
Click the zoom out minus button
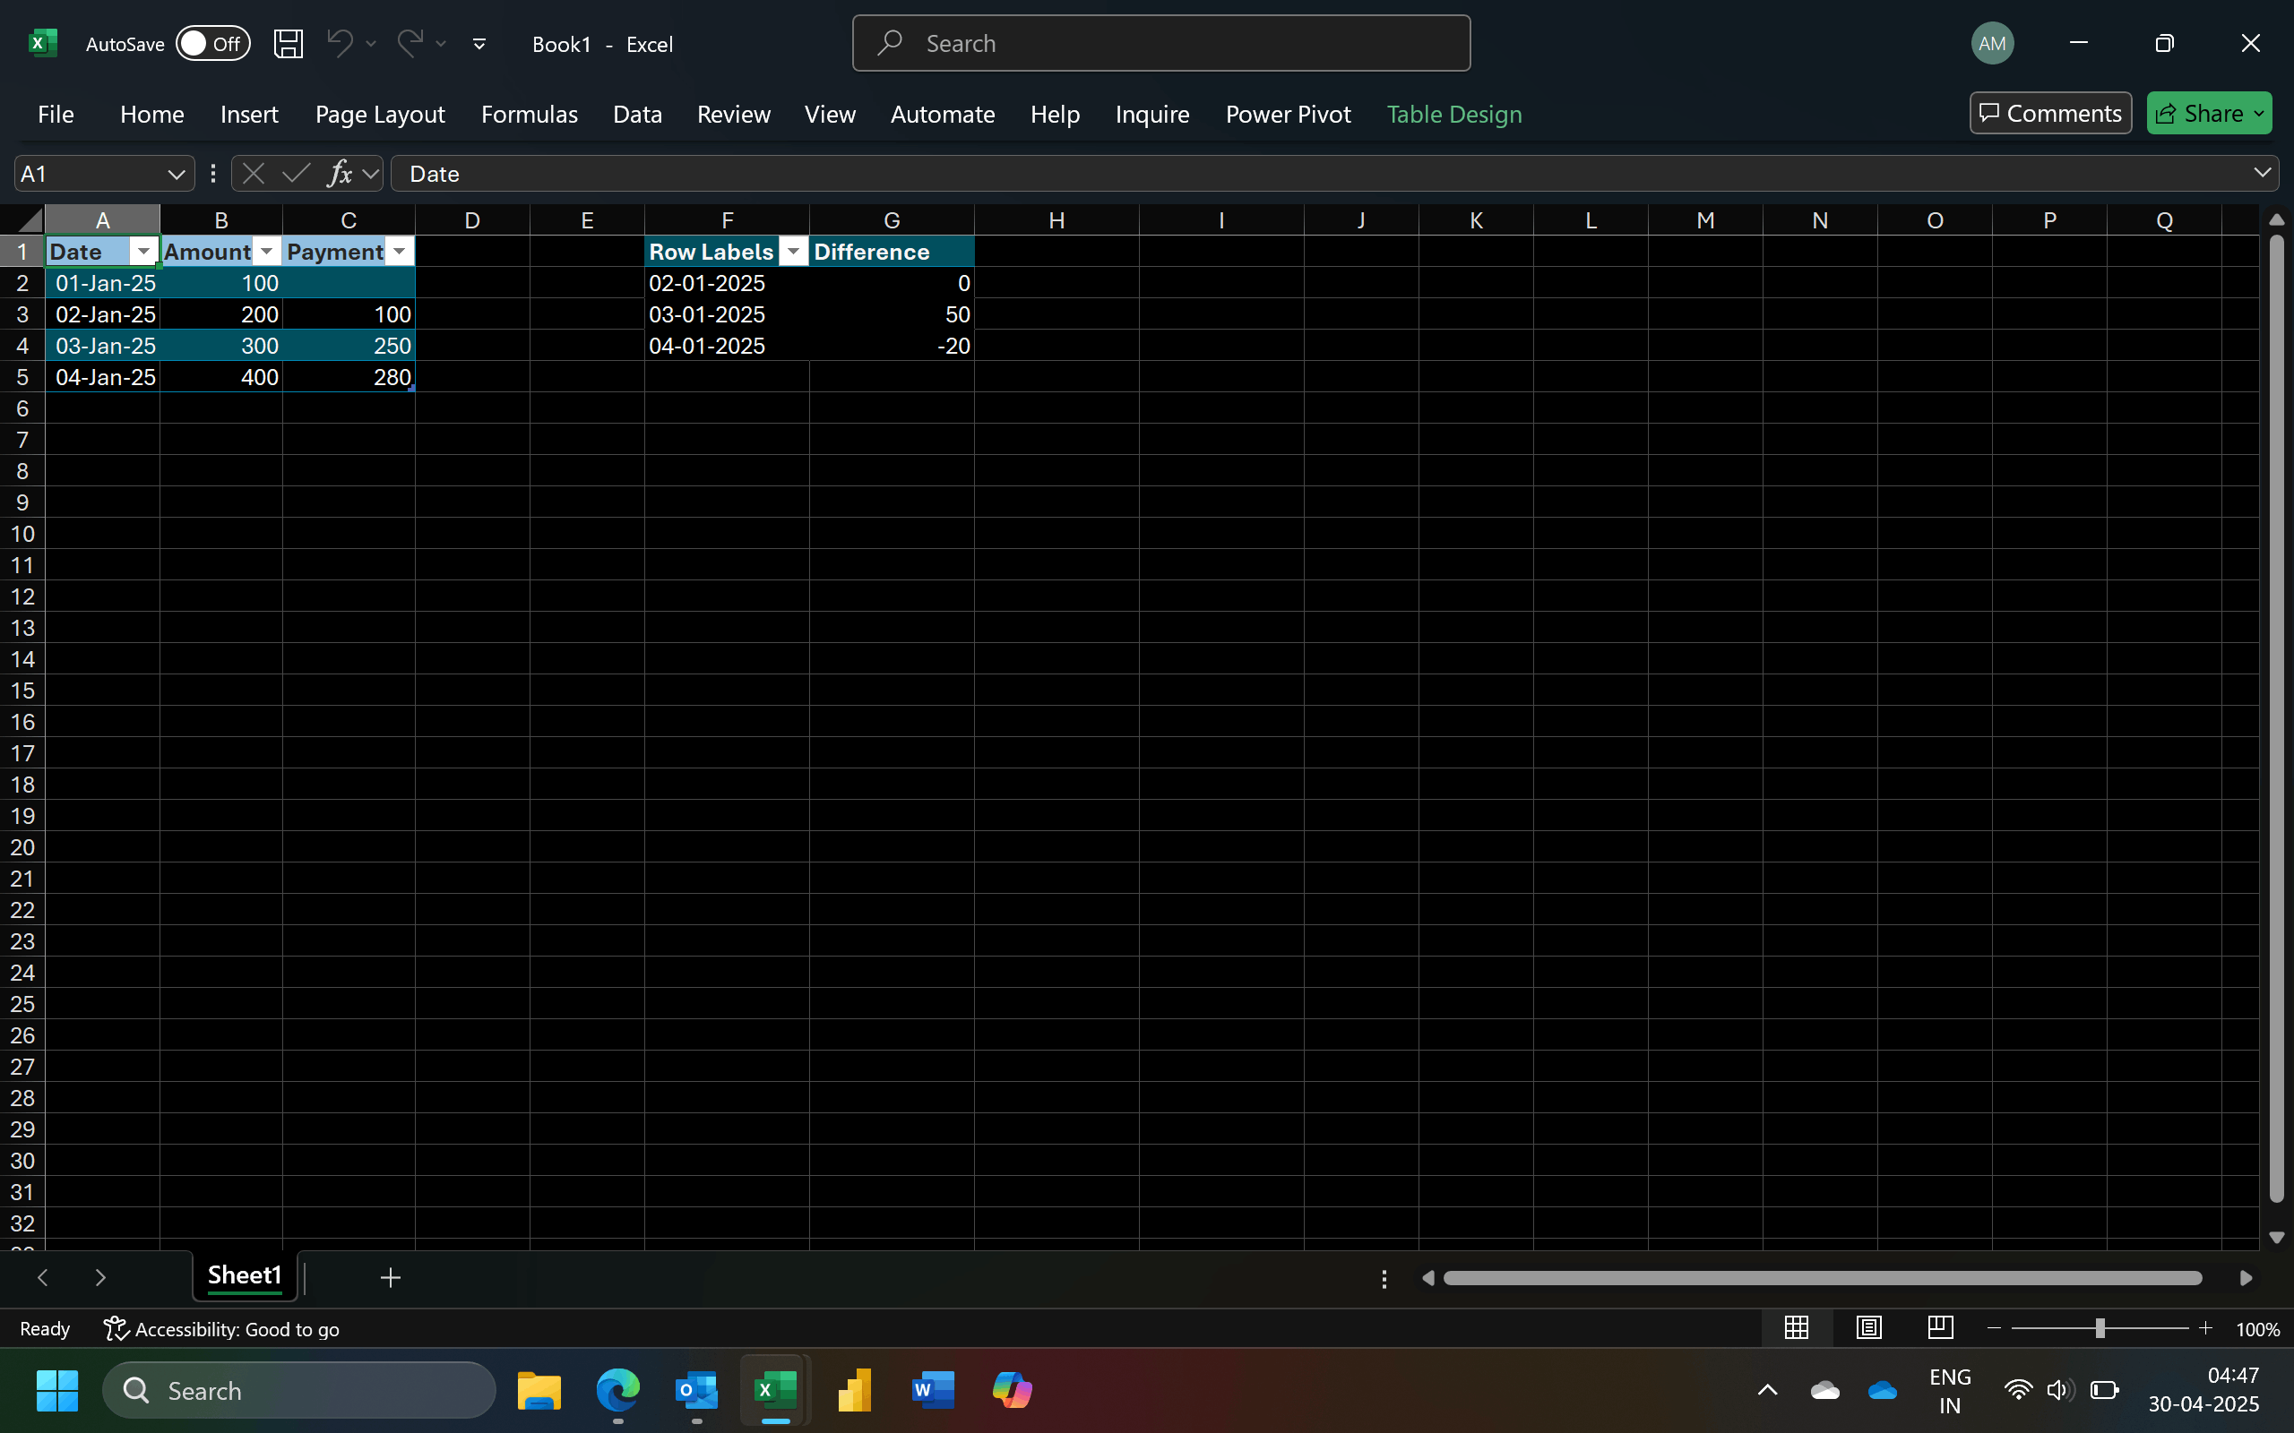[1994, 1329]
